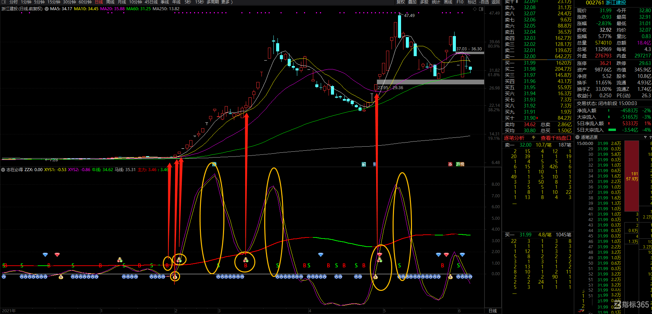Click the filter funnel icon in 逐笔还原
Viewport: 652px width, 314px height.
645,137
